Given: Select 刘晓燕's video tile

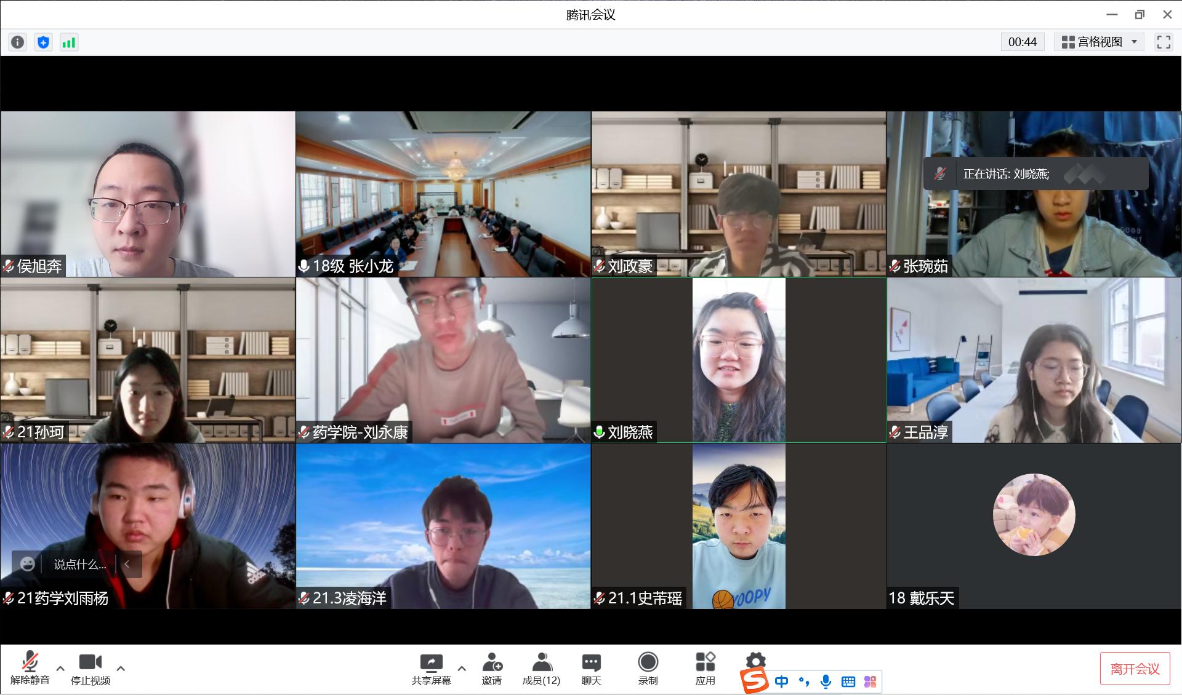Looking at the screenshot, I should tap(739, 360).
